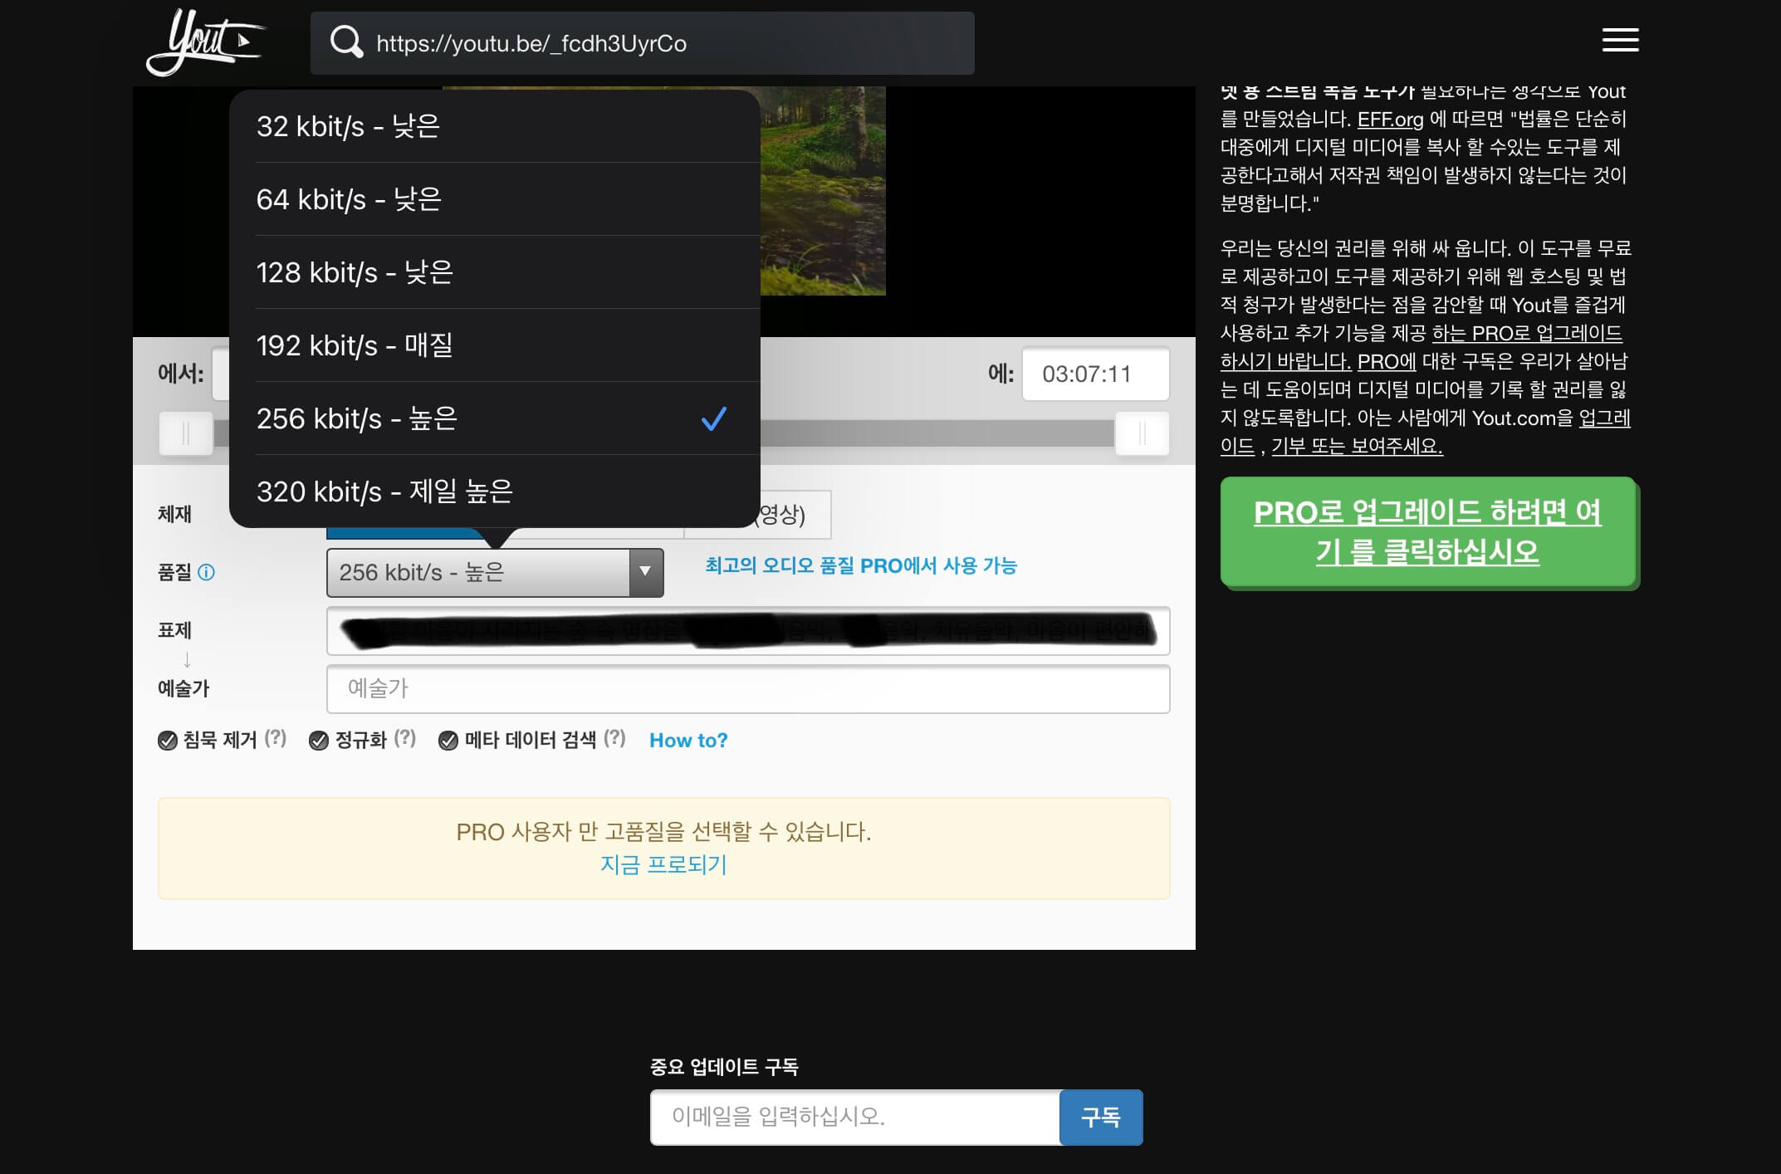Screen dimensions: 1781x1174
Task: Pick the 128 kbit/s menu entry
Action: pyautogui.click(x=494, y=272)
